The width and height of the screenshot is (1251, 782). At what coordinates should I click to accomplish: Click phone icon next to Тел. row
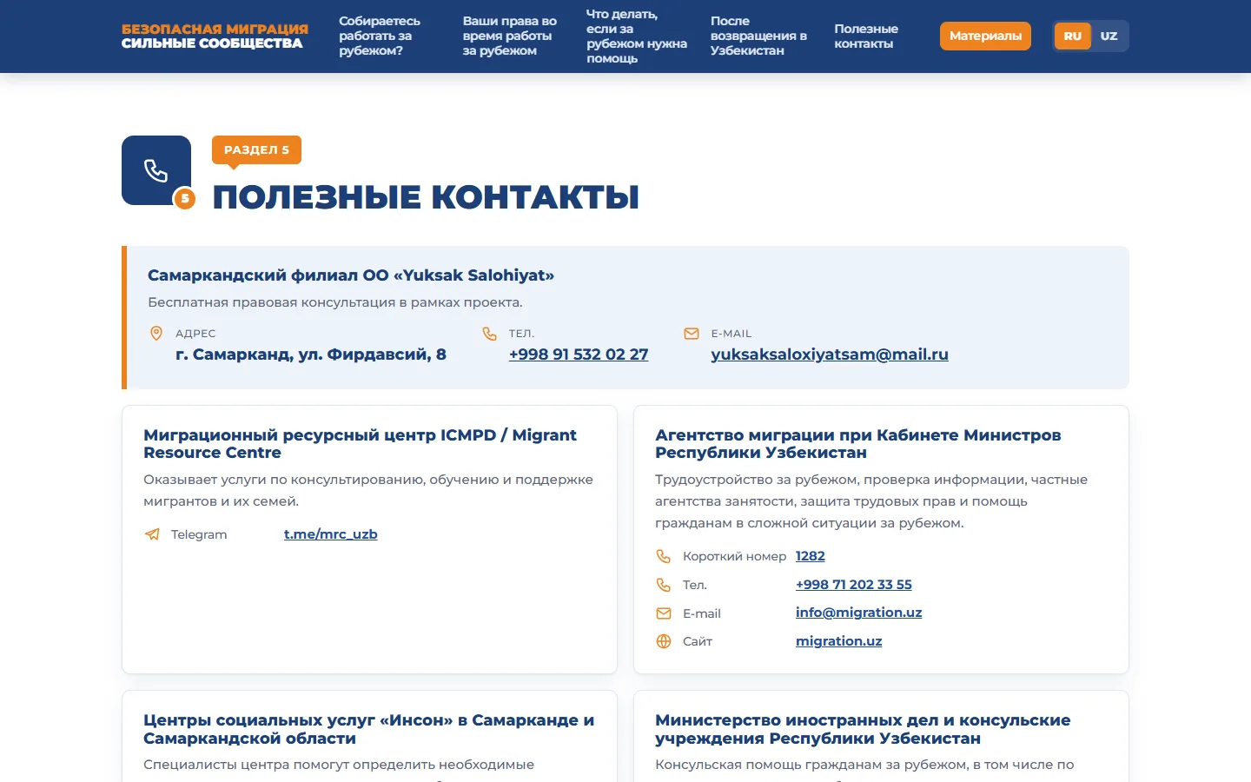point(664,585)
